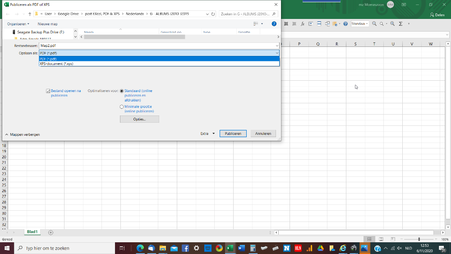This screenshot has height=254, width=451.
Task: Go up one folder level
Action: click(30, 14)
